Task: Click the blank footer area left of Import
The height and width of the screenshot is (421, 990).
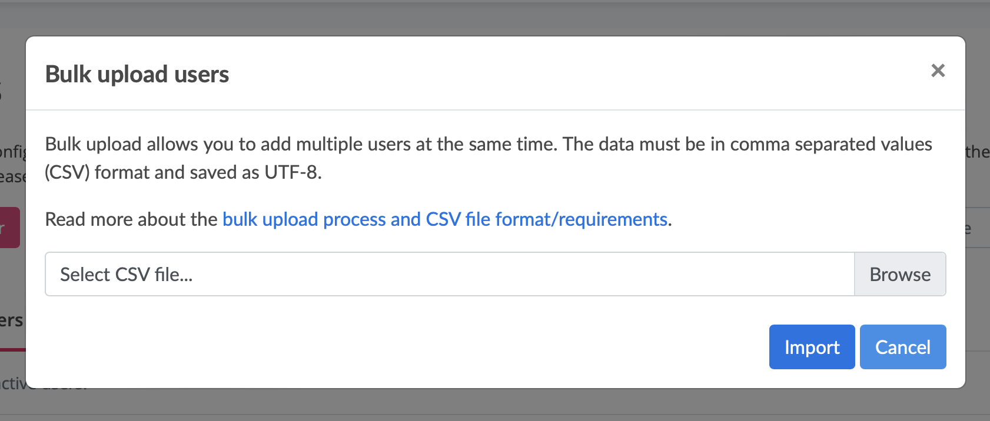Action: point(400,347)
